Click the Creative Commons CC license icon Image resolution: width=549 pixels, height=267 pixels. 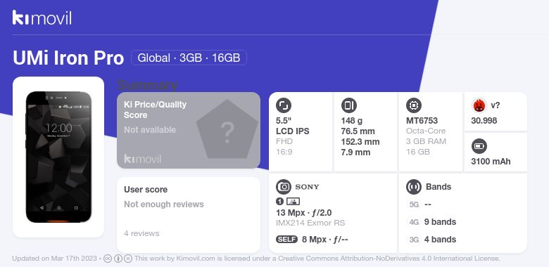(108, 259)
